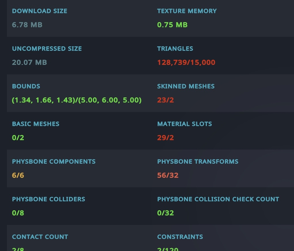Viewport: 294px width, 251px height.
Task: Select the "(1.34, 1.66, 1.43)/(5.00, 6.00, 5.00)" bounds value
Action: point(77,100)
